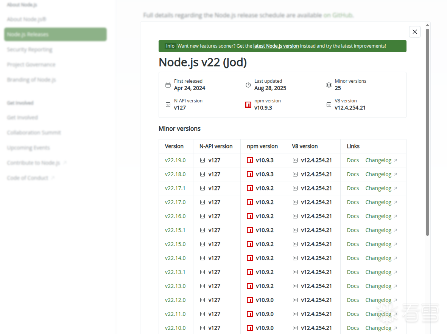Click external arrow icon for v22.17.1 Changelog

pos(395,188)
